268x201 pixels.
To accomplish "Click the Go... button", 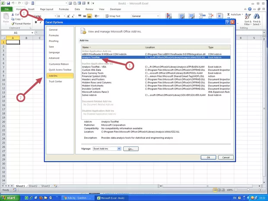I will (131, 149).
